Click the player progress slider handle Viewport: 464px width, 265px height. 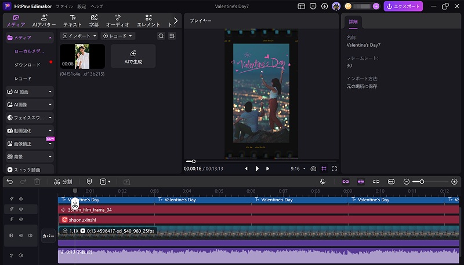193,161
